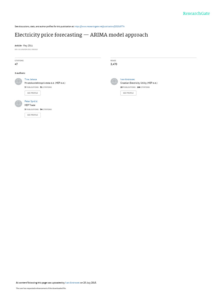Open Tina Jakasa's author name link

tap(31, 80)
